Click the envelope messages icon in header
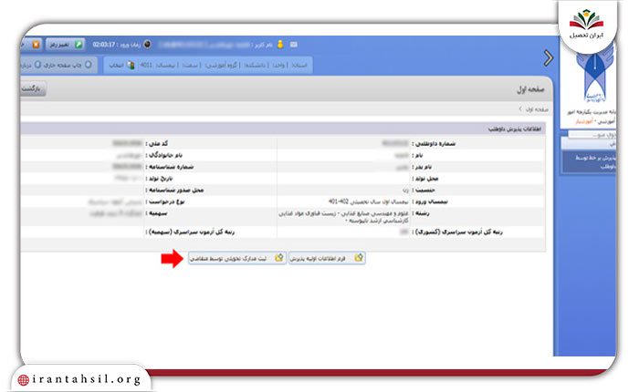Screen dimensions: 639x392 [293, 45]
